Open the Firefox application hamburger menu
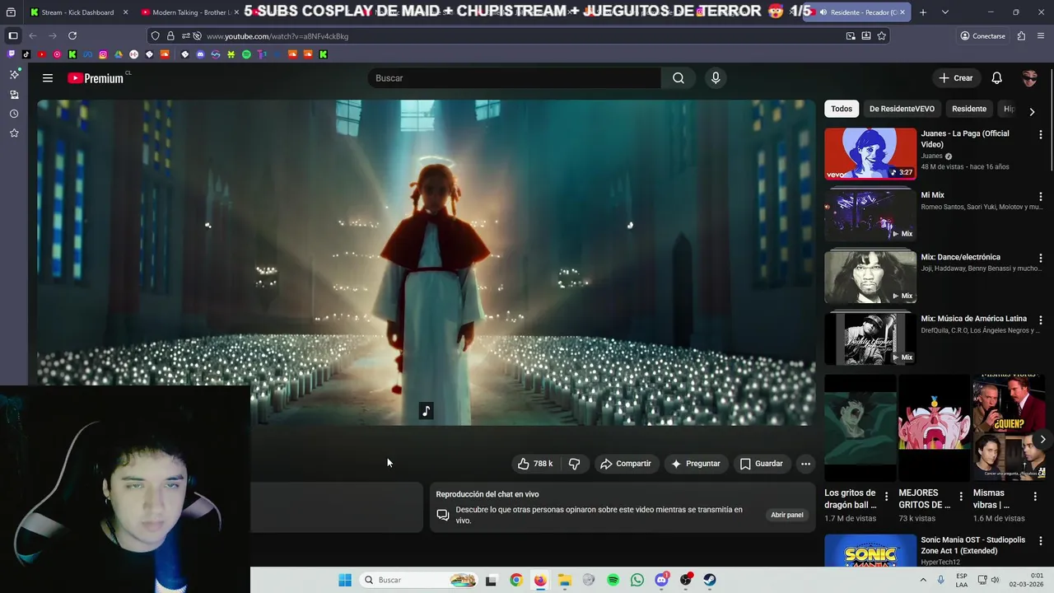This screenshot has width=1054, height=593. tap(1041, 36)
